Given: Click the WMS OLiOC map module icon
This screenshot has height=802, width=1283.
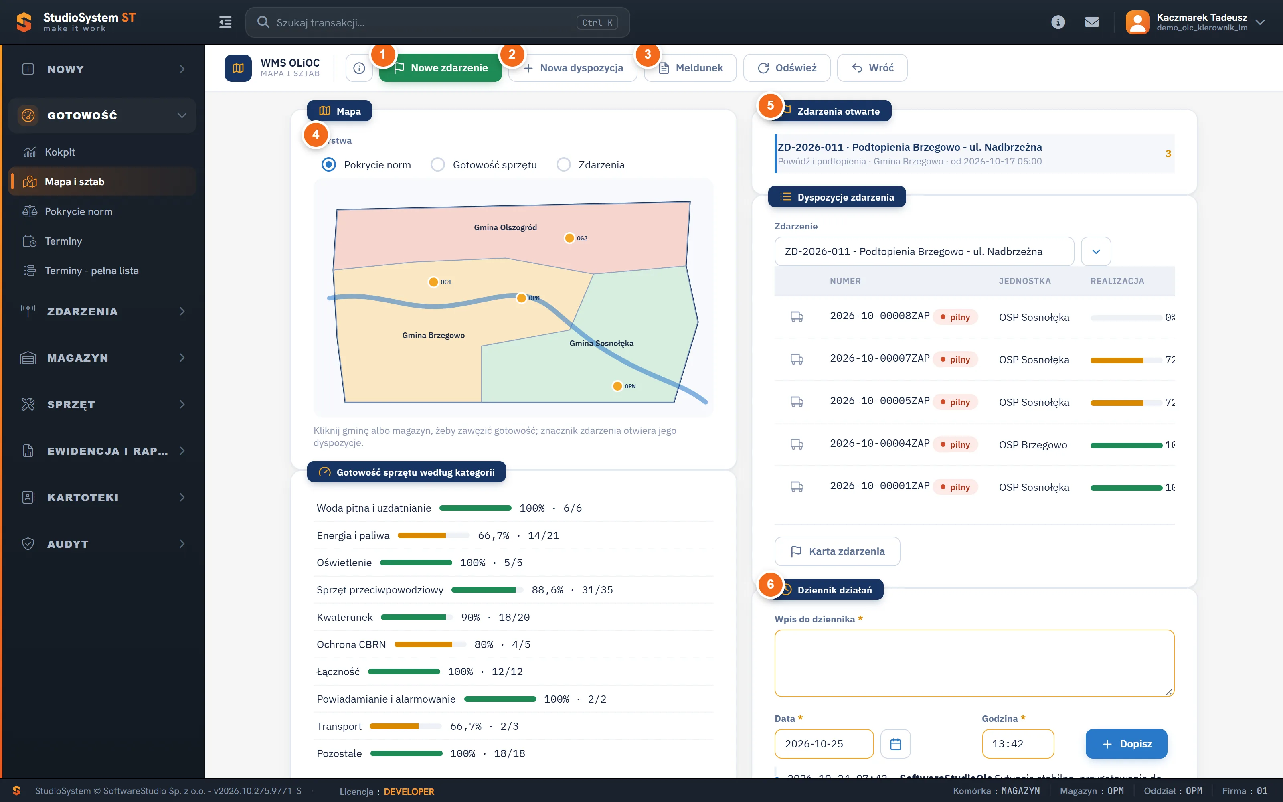Looking at the screenshot, I should (x=238, y=68).
